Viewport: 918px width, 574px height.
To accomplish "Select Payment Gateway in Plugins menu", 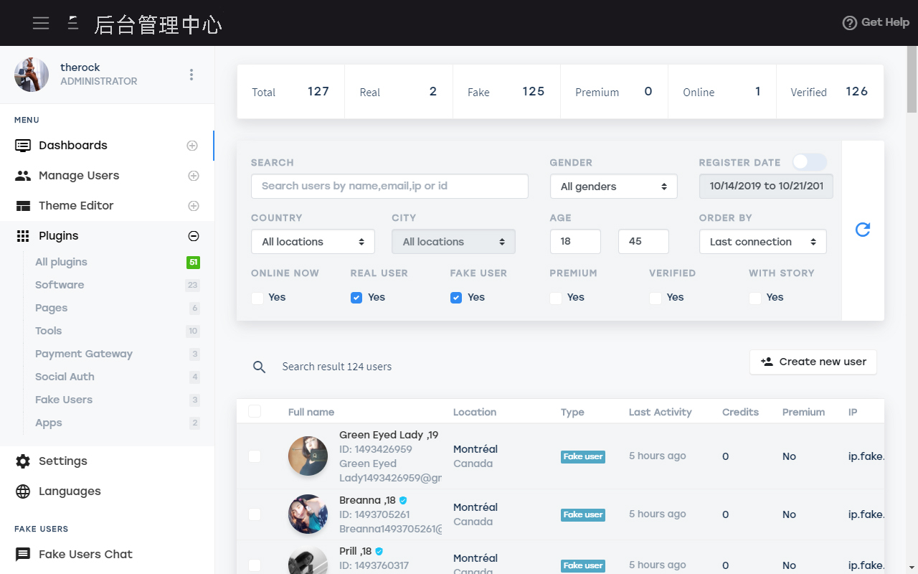I will click(84, 354).
